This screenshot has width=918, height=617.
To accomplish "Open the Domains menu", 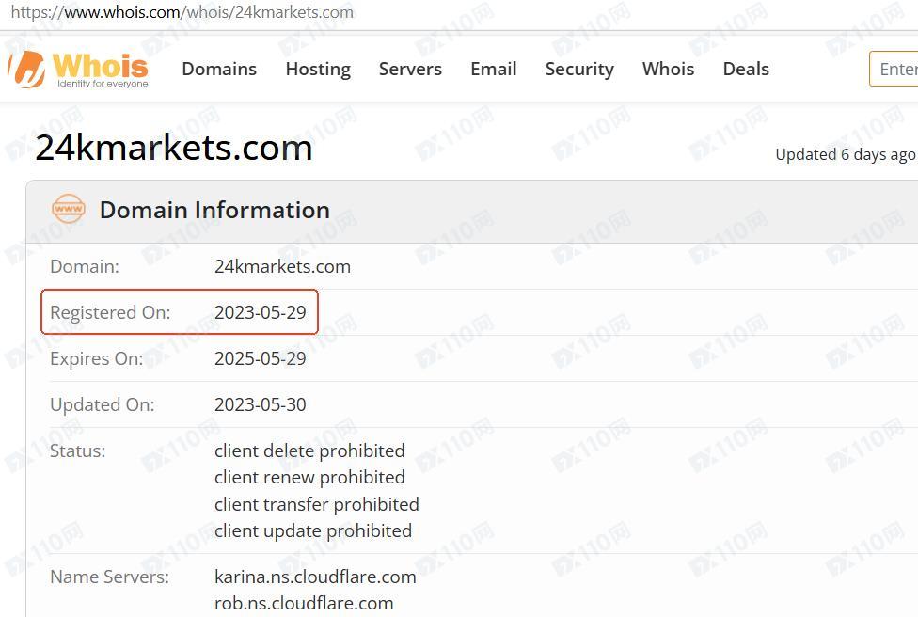I will (219, 69).
